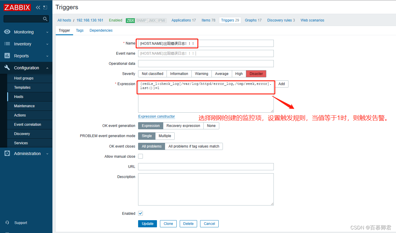Collapse sidebar with double-chevron icon
Image resolution: width=396 pixels, height=233 pixels.
38,7
